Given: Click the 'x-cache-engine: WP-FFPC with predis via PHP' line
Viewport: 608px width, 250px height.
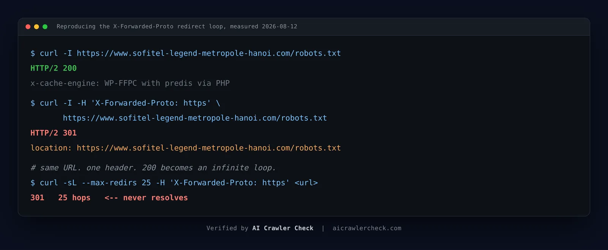Looking at the screenshot, I should pos(130,83).
